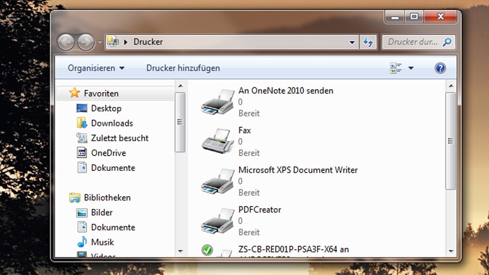Click the An OneNote 2010 senden printer icon
This screenshot has width=489, height=275.
[x=218, y=102]
